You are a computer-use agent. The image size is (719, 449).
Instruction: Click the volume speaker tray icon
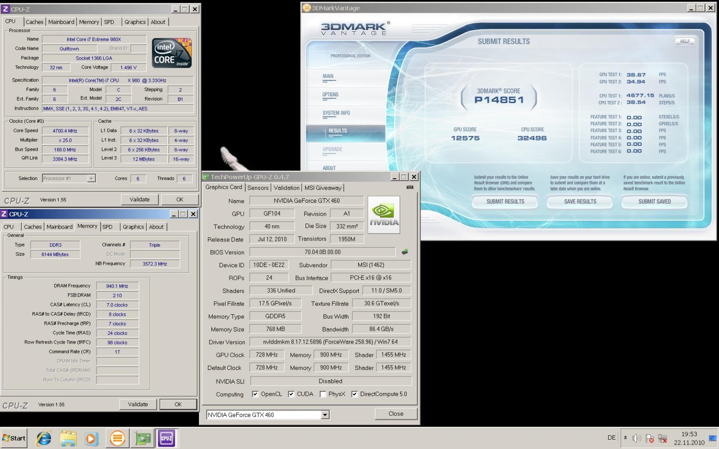[637, 438]
